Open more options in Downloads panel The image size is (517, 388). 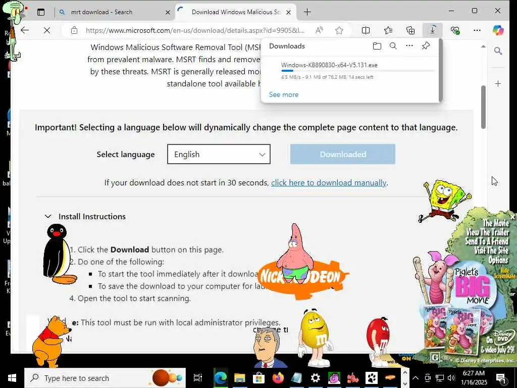pyautogui.click(x=409, y=46)
